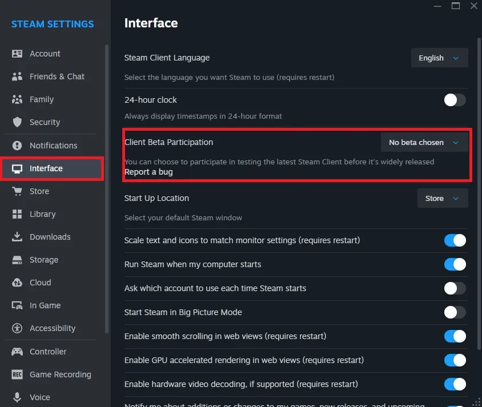
Task: Click the Controller gamepad icon
Action: coord(17,352)
